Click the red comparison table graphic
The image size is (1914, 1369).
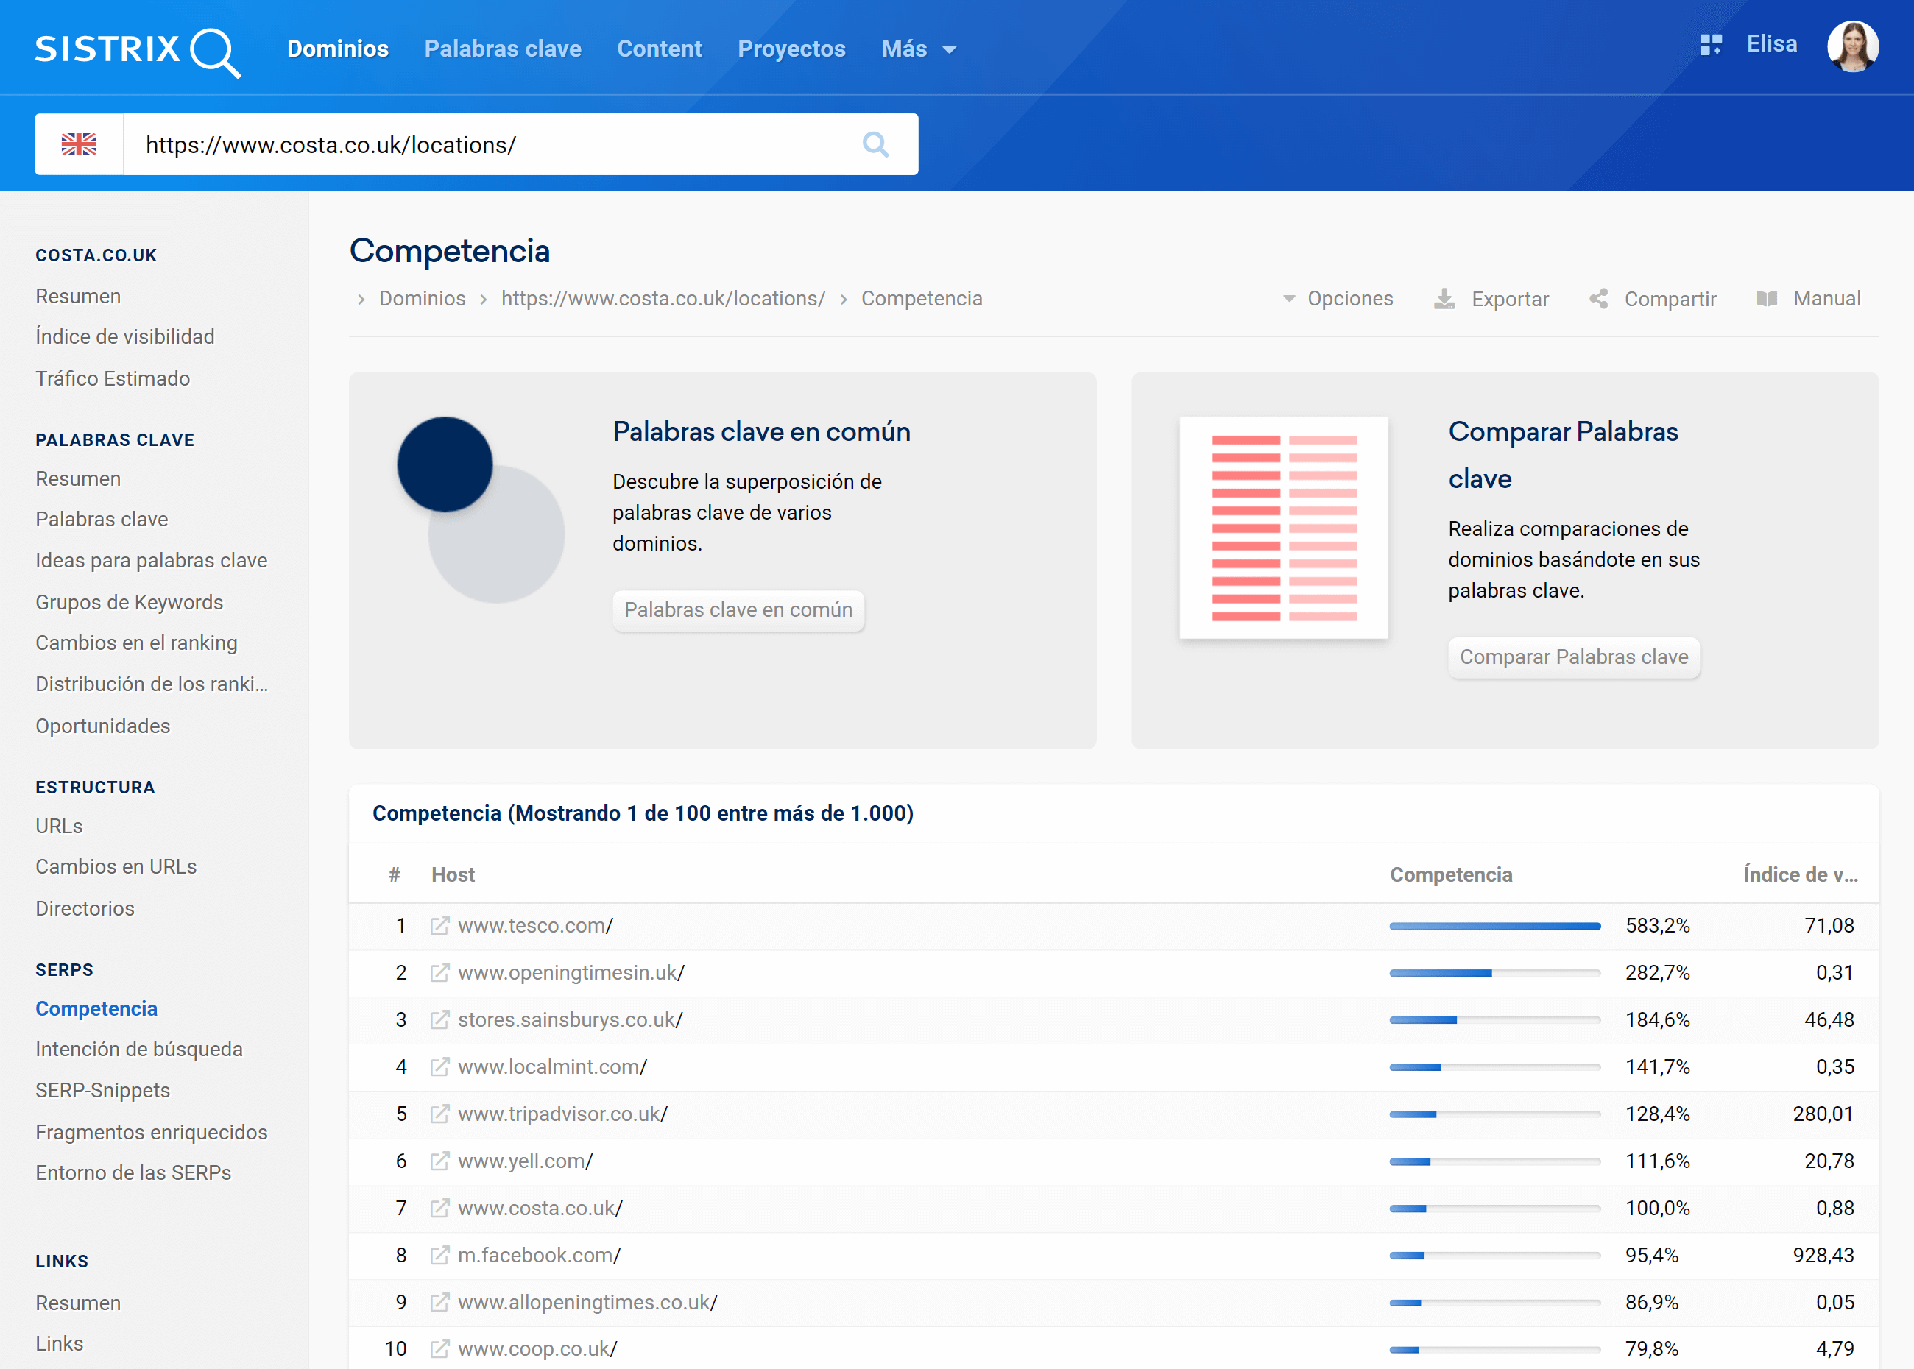tap(1283, 528)
